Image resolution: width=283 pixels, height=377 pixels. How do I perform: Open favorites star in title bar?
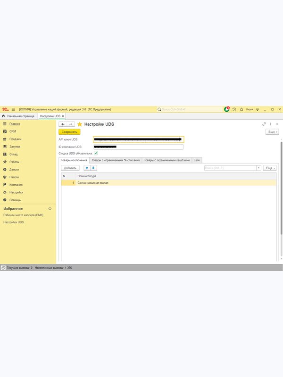tap(241, 109)
